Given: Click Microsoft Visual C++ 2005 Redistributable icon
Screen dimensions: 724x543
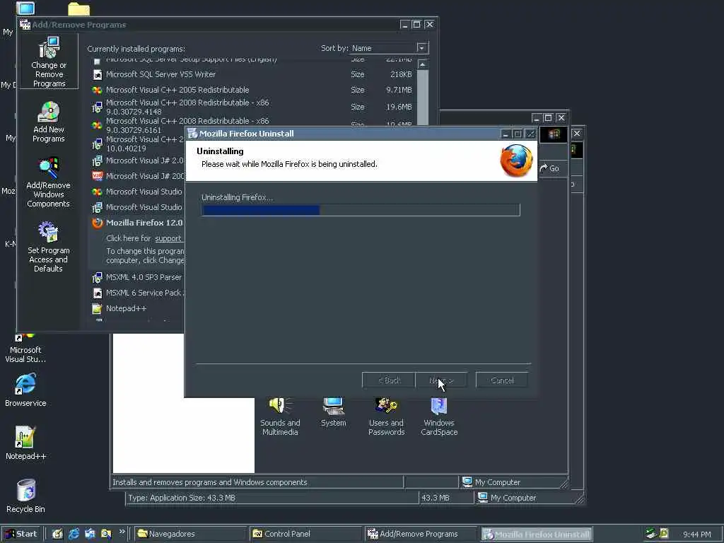Looking at the screenshot, I should (97, 90).
